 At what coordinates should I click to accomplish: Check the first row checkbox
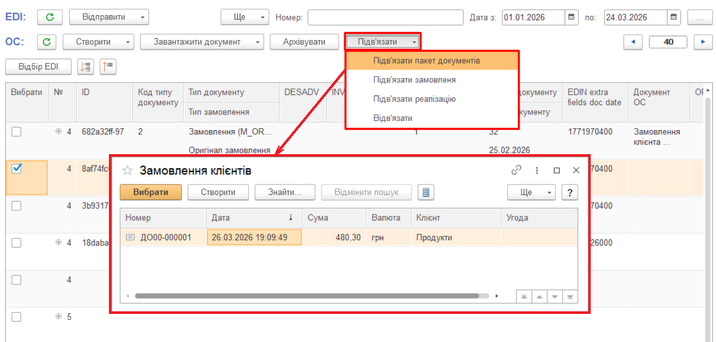(16, 132)
